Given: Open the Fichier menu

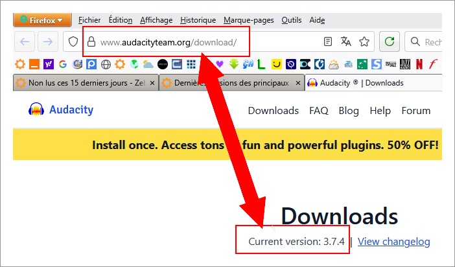Looking at the screenshot, I should [89, 20].
